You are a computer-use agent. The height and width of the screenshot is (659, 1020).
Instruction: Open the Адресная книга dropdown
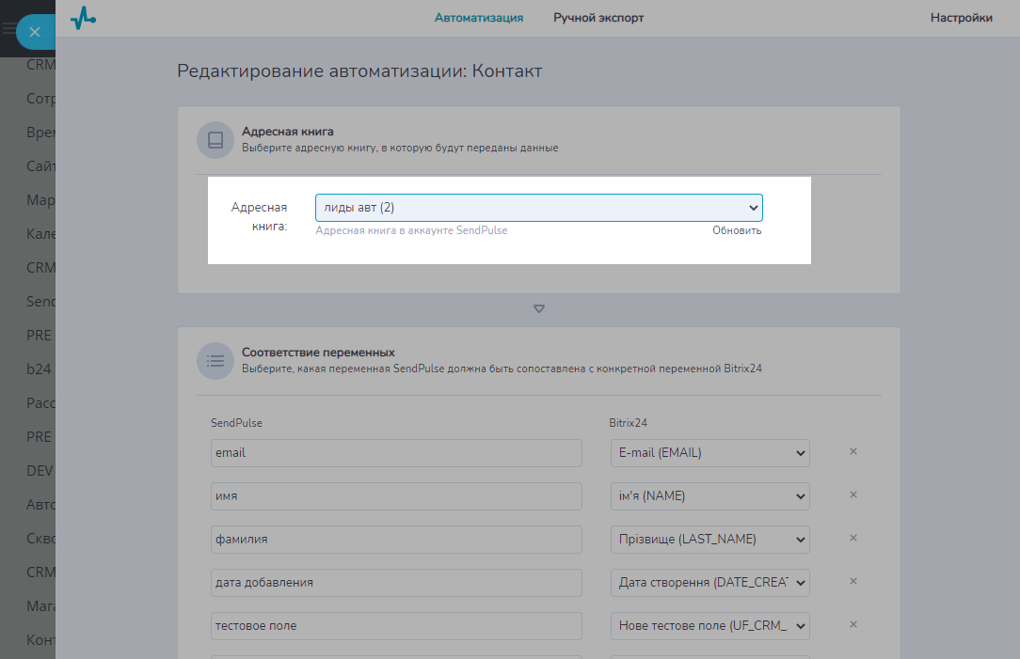[x=538, y=208]
